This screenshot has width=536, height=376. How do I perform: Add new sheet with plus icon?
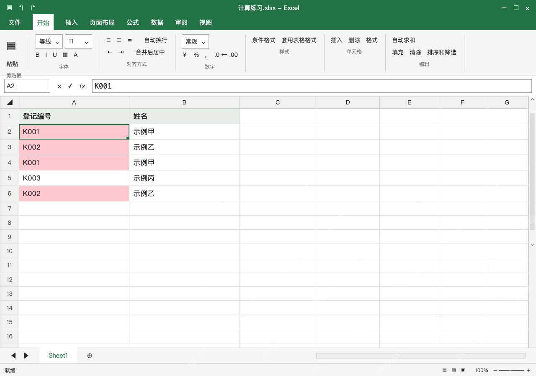pyautogui.click(x=90, y=356)
